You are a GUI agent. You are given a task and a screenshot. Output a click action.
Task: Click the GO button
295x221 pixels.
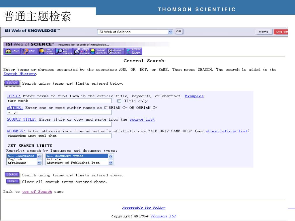coord(179,31)
